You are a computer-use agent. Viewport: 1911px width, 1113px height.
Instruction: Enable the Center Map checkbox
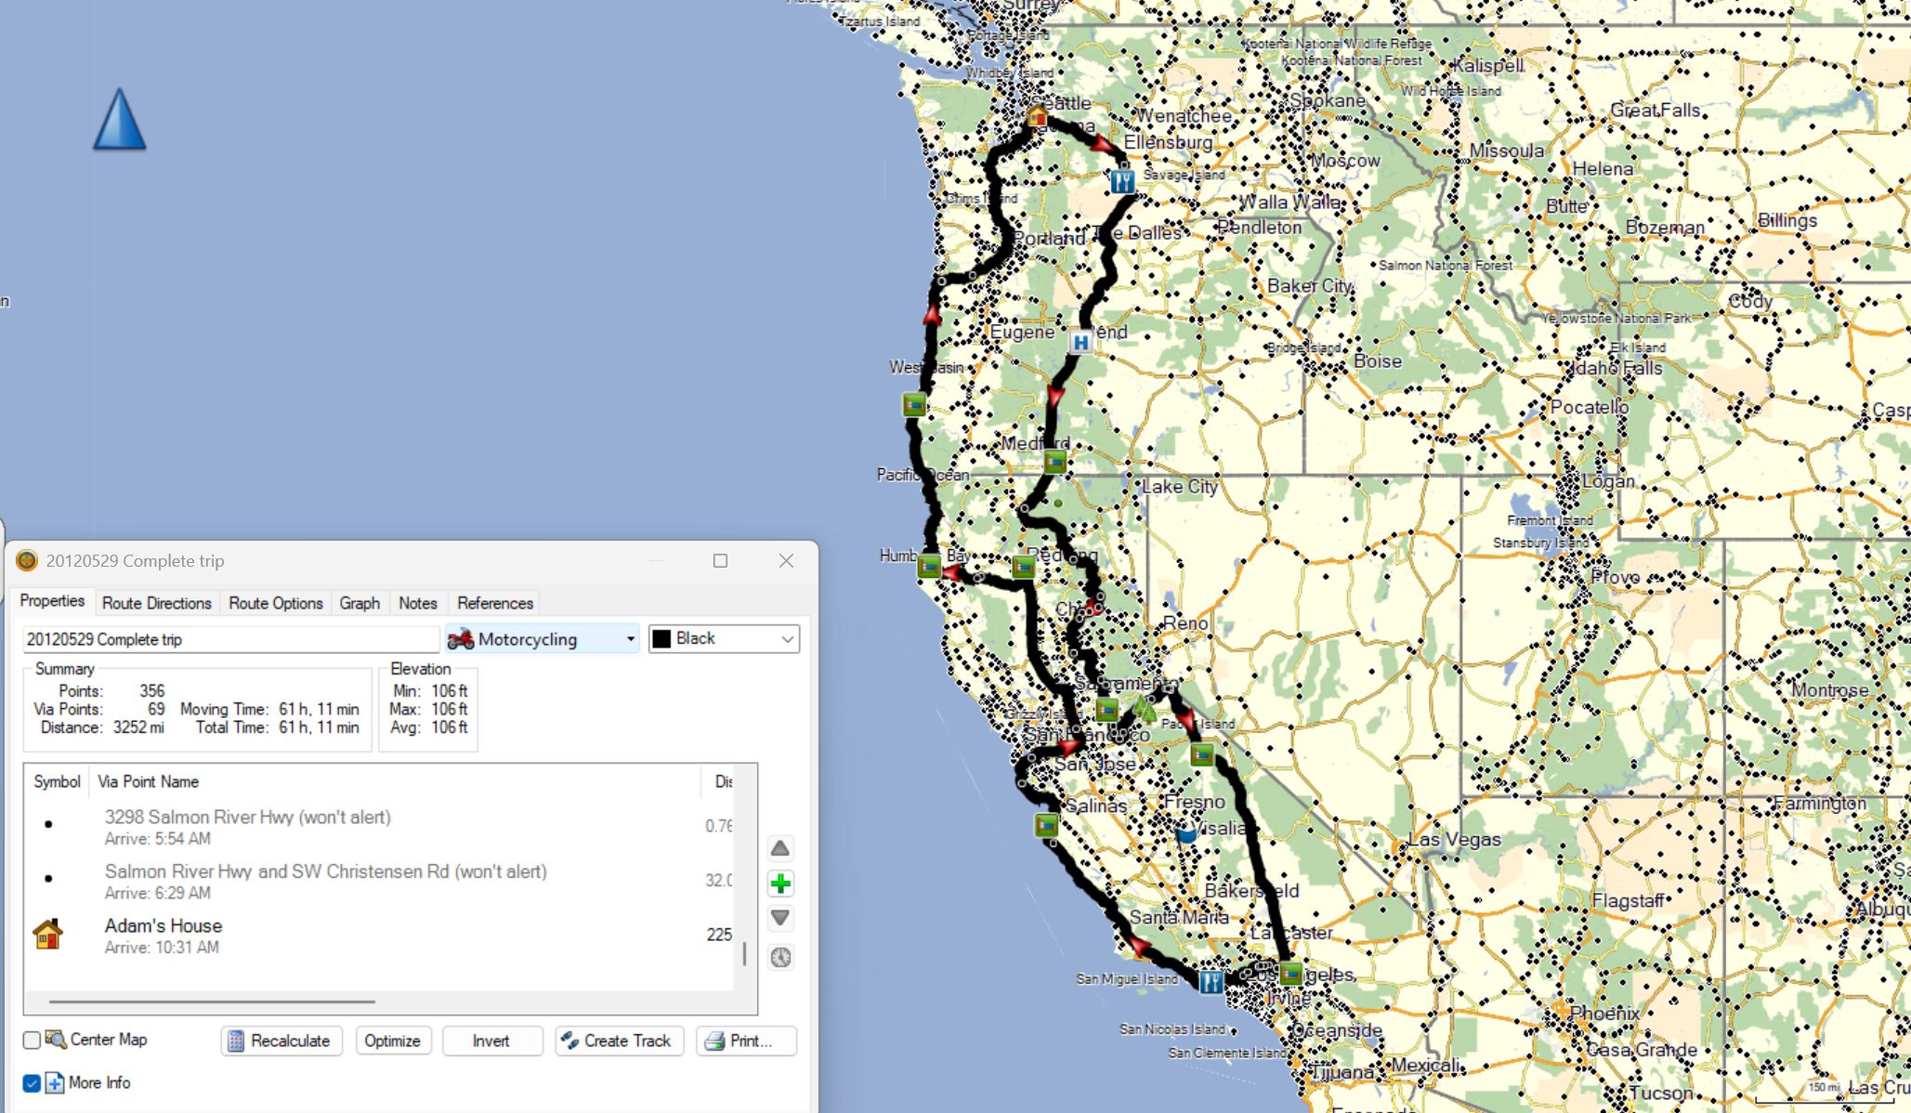pyautogui.click(x=32, y=1040)
